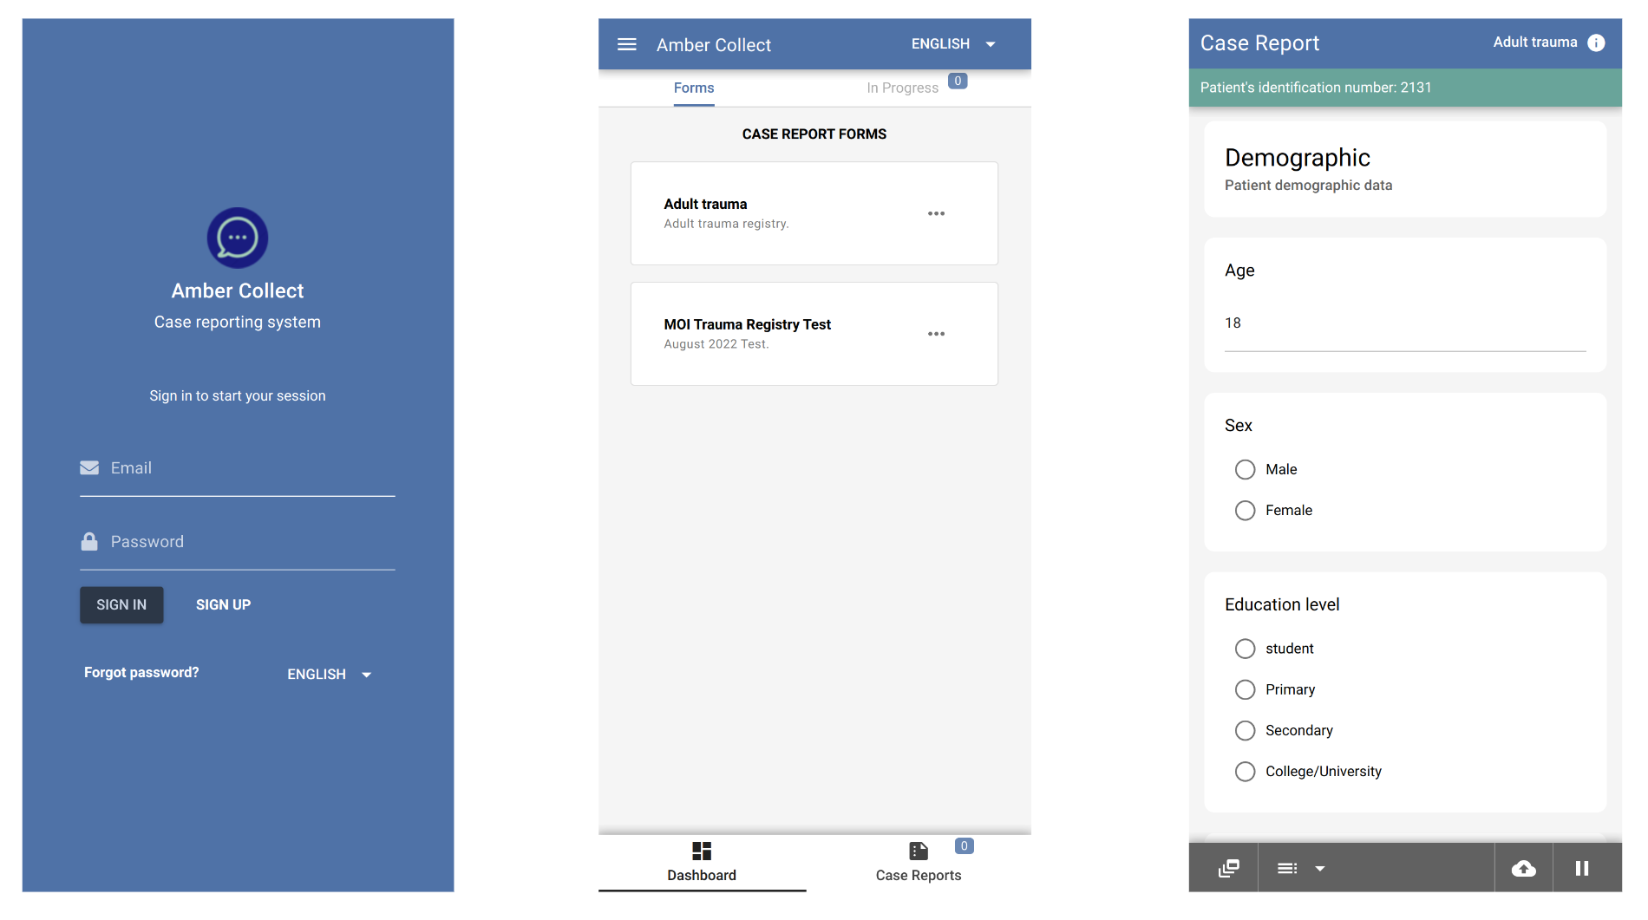1648x920 pixels.
Task: Open the Adult trauma form card
Action: click(814, 213)
